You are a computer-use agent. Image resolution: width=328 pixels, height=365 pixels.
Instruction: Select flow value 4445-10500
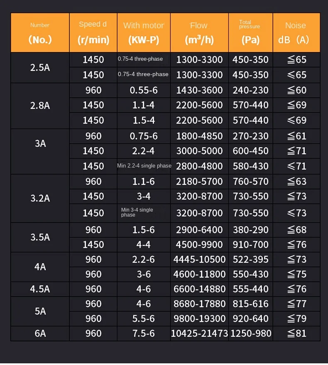point(199,259)
